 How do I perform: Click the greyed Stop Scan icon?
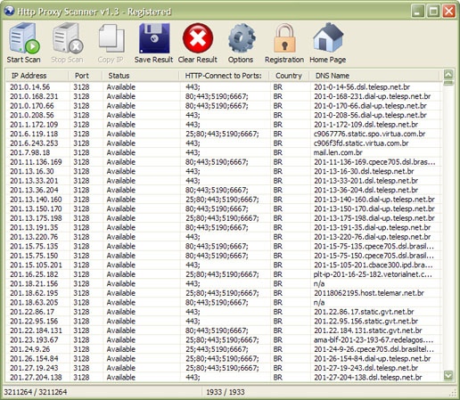pyautogui.click(x=68, y=39)
